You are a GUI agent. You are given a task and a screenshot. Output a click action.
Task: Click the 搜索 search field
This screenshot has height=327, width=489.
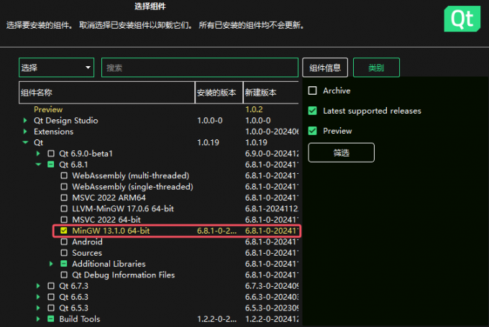200,68
